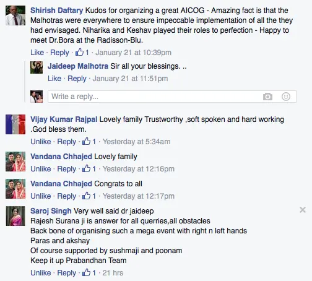Reply to the "Congrats to all" comment
Image resolution: width=312 pixels, height=281 pixels.
tap(66, 196)
